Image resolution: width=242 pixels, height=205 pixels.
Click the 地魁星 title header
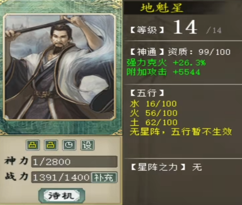click(x=162, y=8)
